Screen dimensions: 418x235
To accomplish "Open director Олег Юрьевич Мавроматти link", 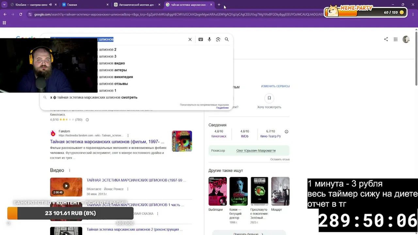I will tap(256, 150).
